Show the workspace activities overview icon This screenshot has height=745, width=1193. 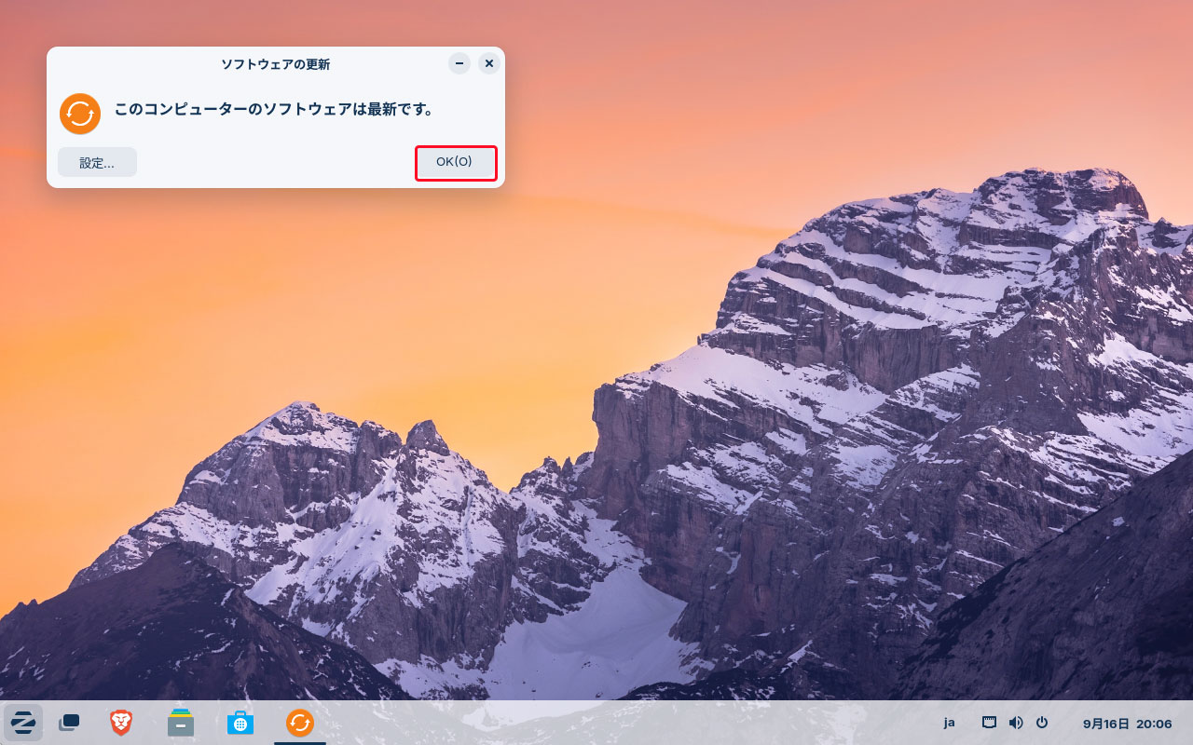(x=69, y=723)
